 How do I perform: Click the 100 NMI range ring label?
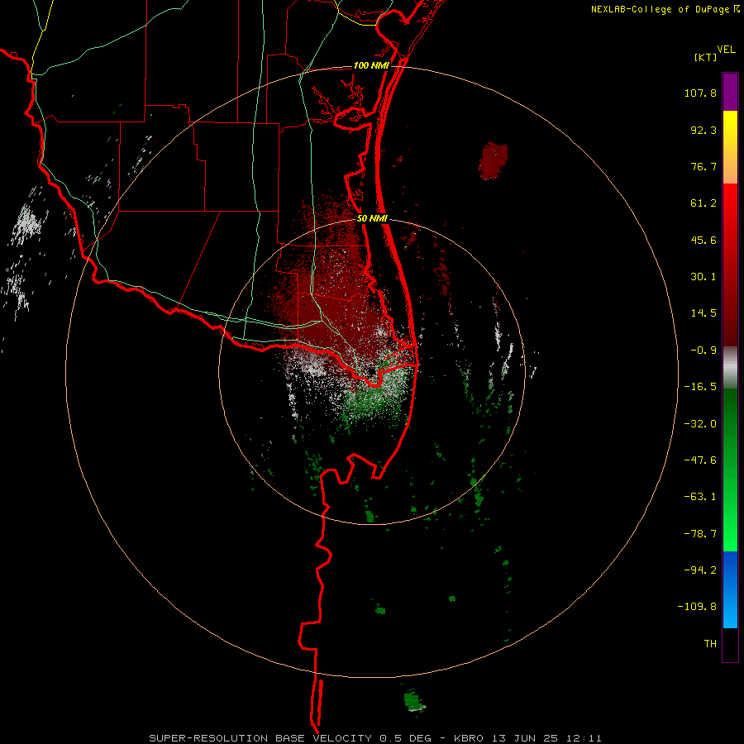click(371, 65)
